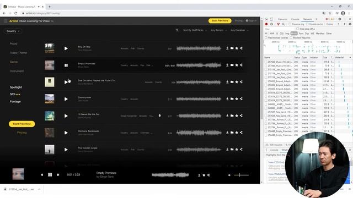Share the "I'll Never Be the Sa…" track
Screen dimensions: 353x198
point(241,116)
